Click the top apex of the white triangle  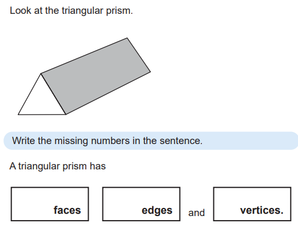41,74
